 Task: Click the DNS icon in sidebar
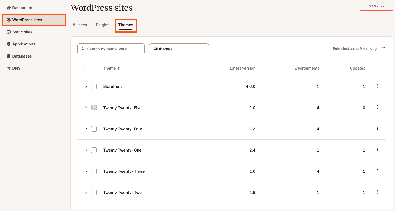coord(9,68)
